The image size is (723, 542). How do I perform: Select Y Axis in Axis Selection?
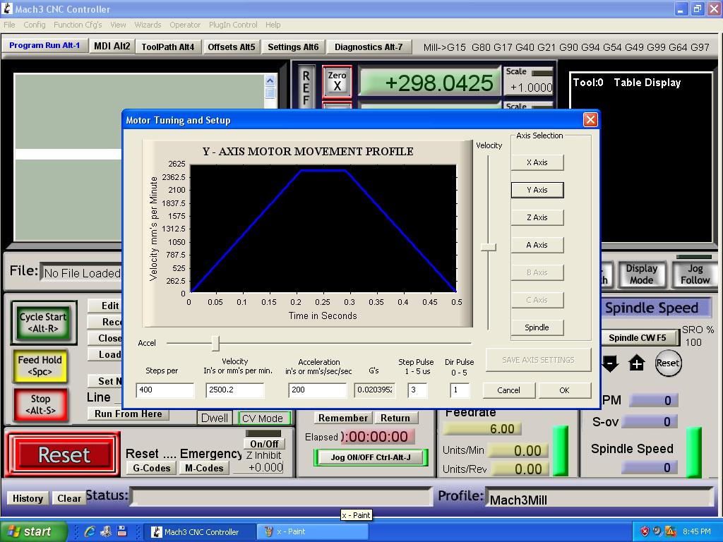click(537, 190)
